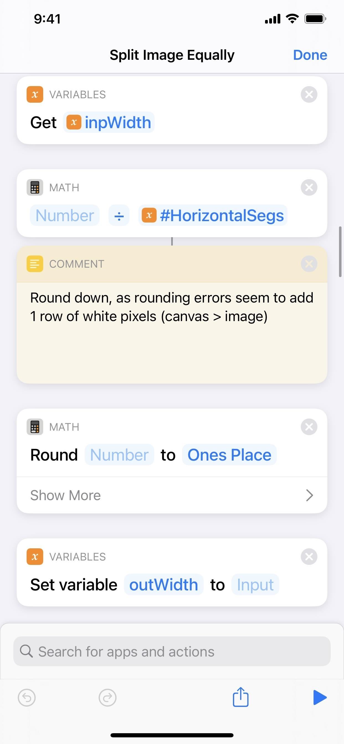This screenshot has height=744, width=344.
Task: Tap the redo arrow icon
Action: (107, 698)
